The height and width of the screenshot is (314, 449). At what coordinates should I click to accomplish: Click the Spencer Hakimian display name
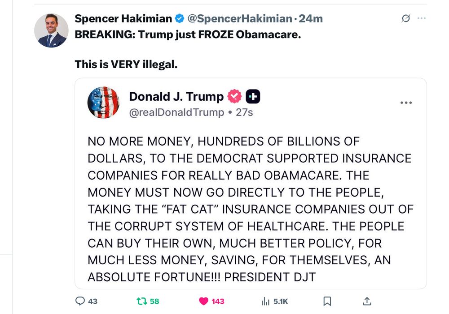click(123, 18)
